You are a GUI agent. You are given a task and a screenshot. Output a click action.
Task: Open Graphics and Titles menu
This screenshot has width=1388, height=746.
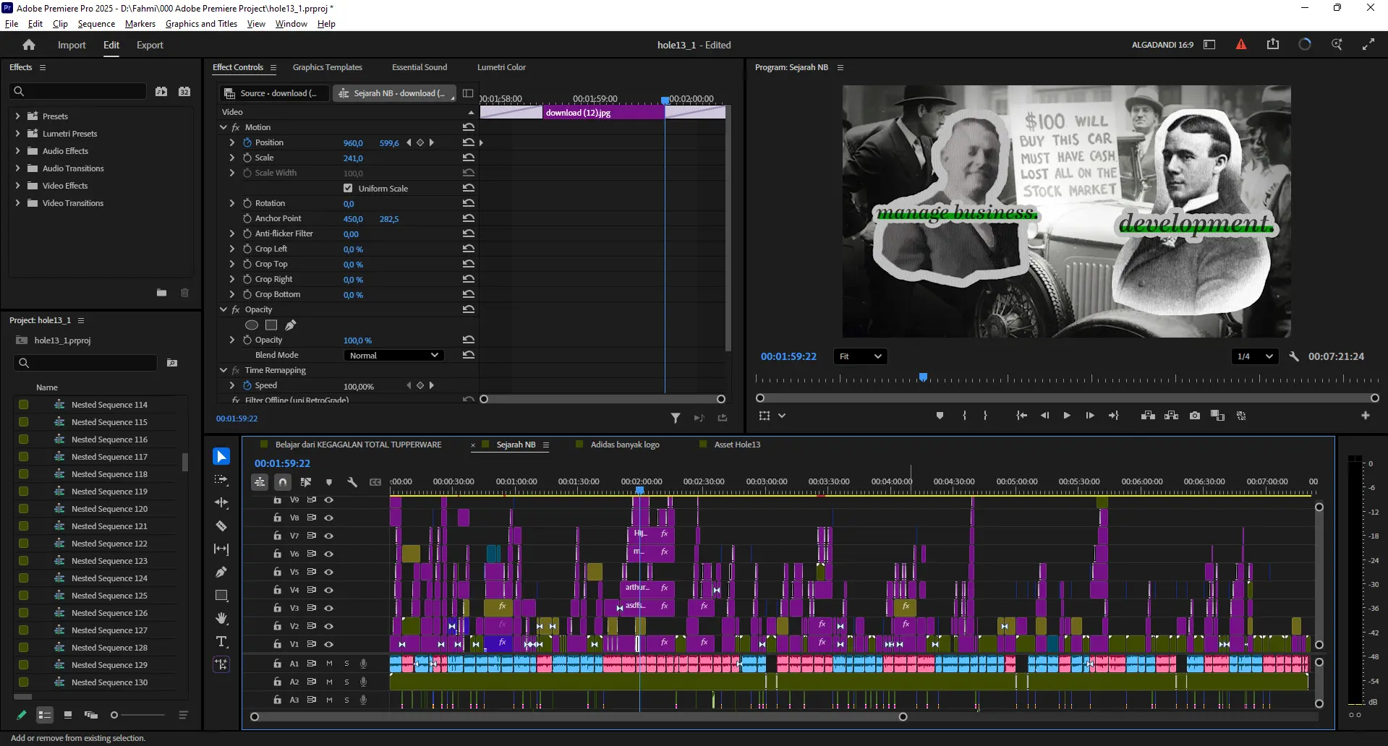[x=201, y=24]
